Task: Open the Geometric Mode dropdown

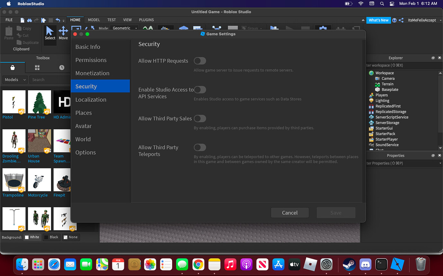Action: point(124,28)
